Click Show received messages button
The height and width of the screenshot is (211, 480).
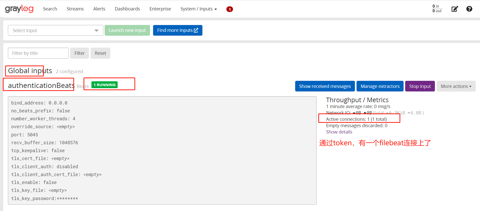[325, 86]
